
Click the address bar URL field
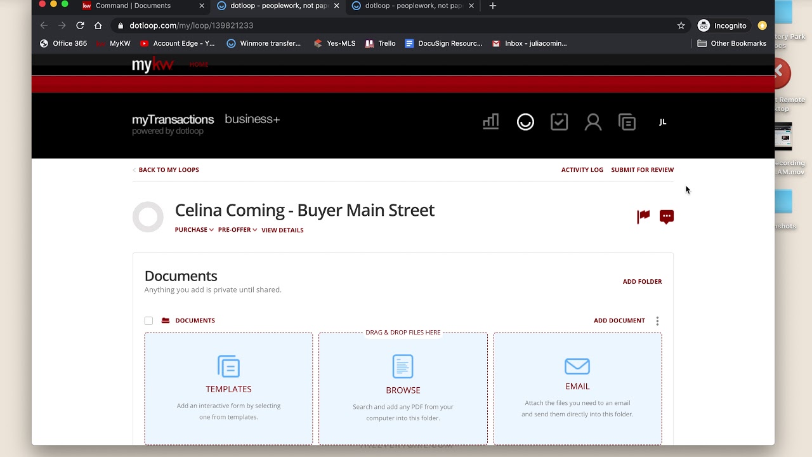tap(393, 25)
